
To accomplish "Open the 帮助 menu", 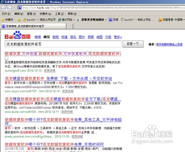I will pyautogui.click(x=72, y=14).
